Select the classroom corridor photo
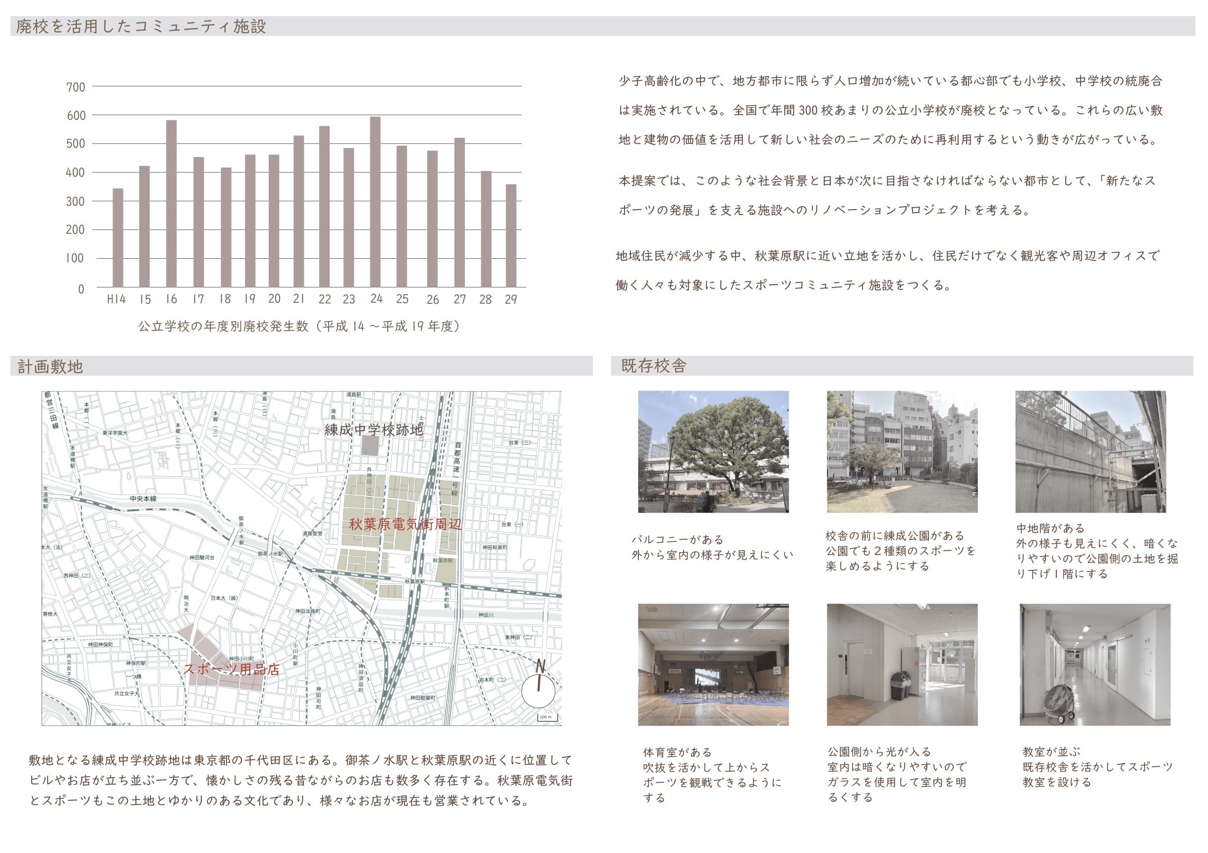The image size is (1208, 853). (1094, 664)
